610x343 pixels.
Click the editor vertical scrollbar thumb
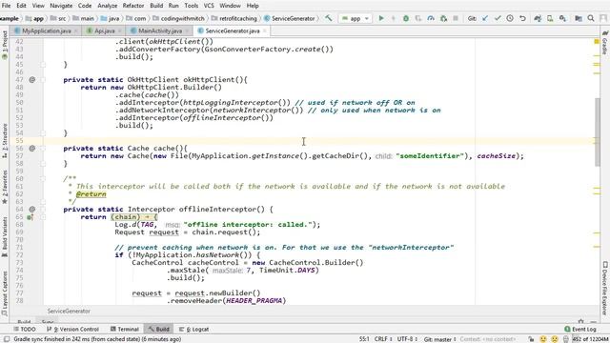(x=598, y=131)
